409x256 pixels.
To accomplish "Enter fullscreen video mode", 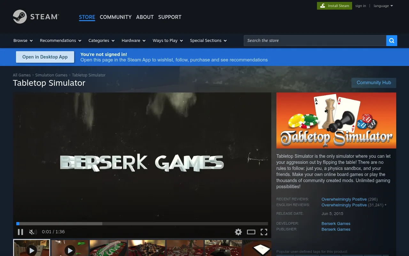I will tap(264, 232).
